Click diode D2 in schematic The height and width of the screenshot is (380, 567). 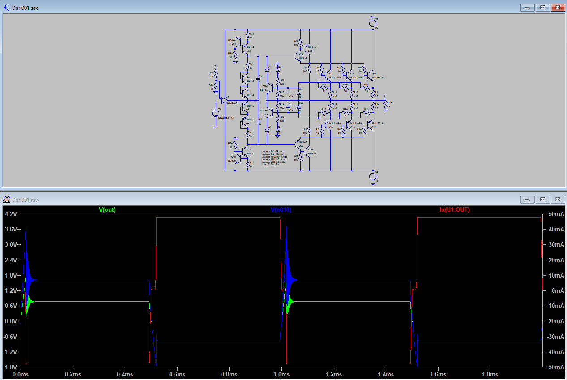(x=267, y=130)
